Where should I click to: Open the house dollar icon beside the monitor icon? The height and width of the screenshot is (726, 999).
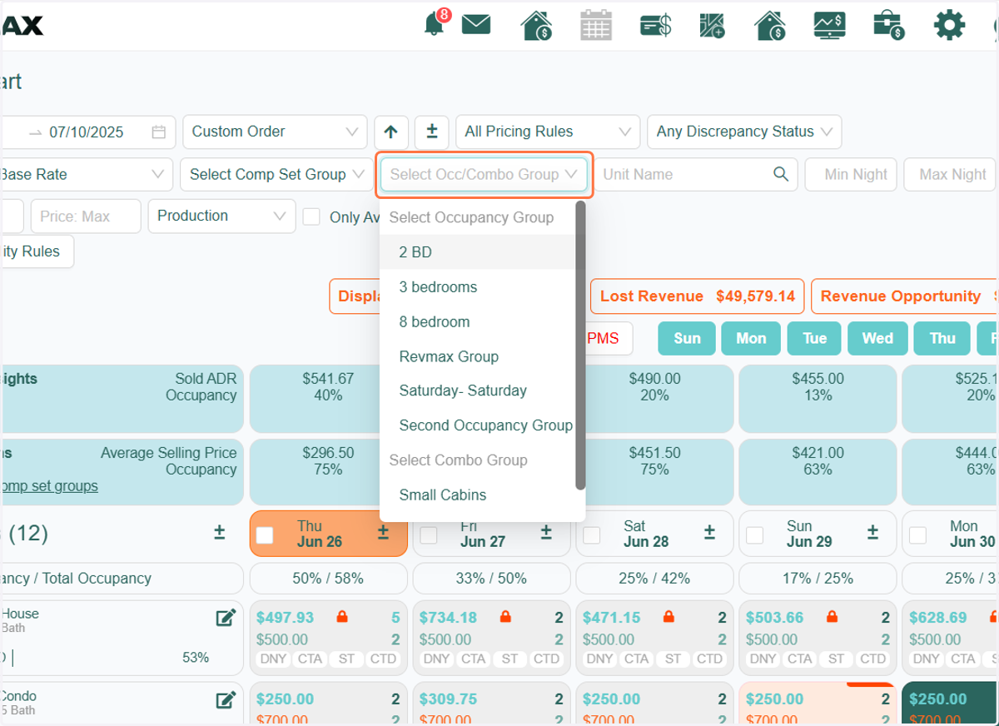click(771, 25)
